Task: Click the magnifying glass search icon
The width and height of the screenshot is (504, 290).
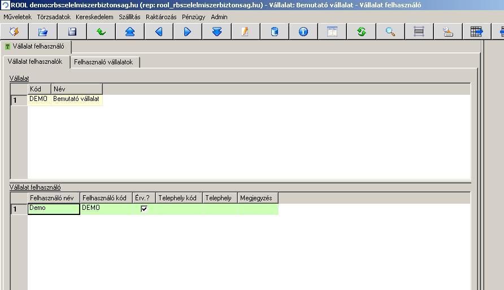Action: [390, 32]
